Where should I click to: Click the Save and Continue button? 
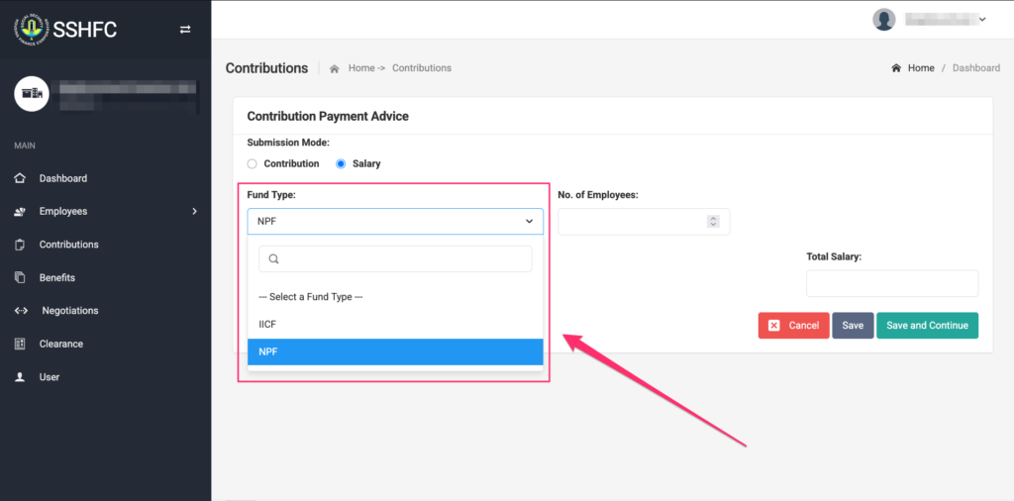[927, 326]
